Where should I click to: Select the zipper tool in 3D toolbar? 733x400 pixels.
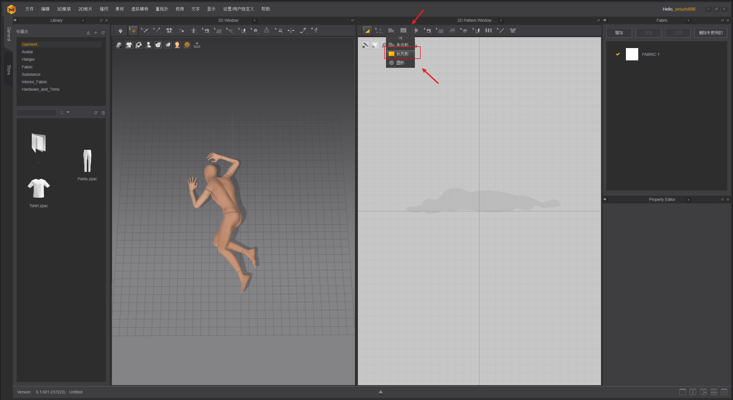(267, 31)
